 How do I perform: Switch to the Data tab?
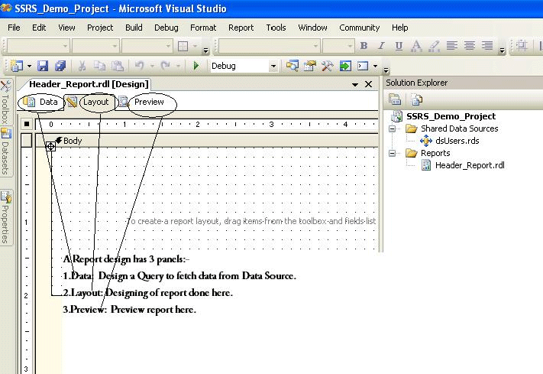point(40,102)
